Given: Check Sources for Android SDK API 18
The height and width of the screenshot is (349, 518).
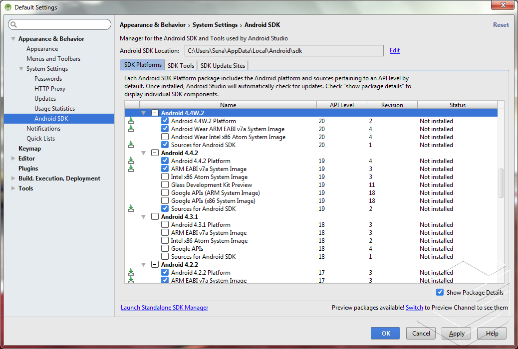Looking at the screenshot, I should tap(165, 256).
